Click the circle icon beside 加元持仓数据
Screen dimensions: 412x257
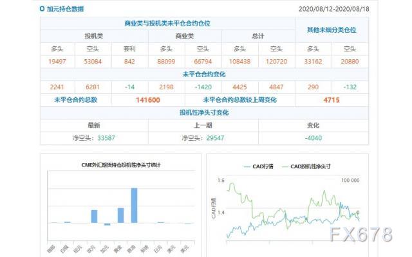[42, 8]
